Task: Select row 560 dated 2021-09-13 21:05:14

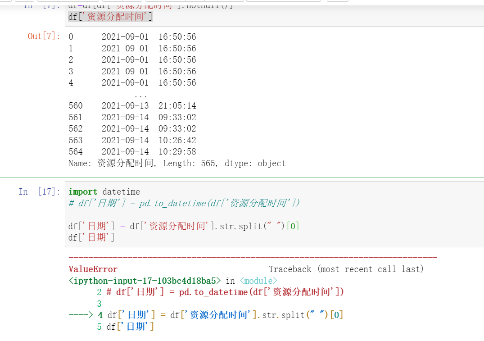Action: pos(132,106)
